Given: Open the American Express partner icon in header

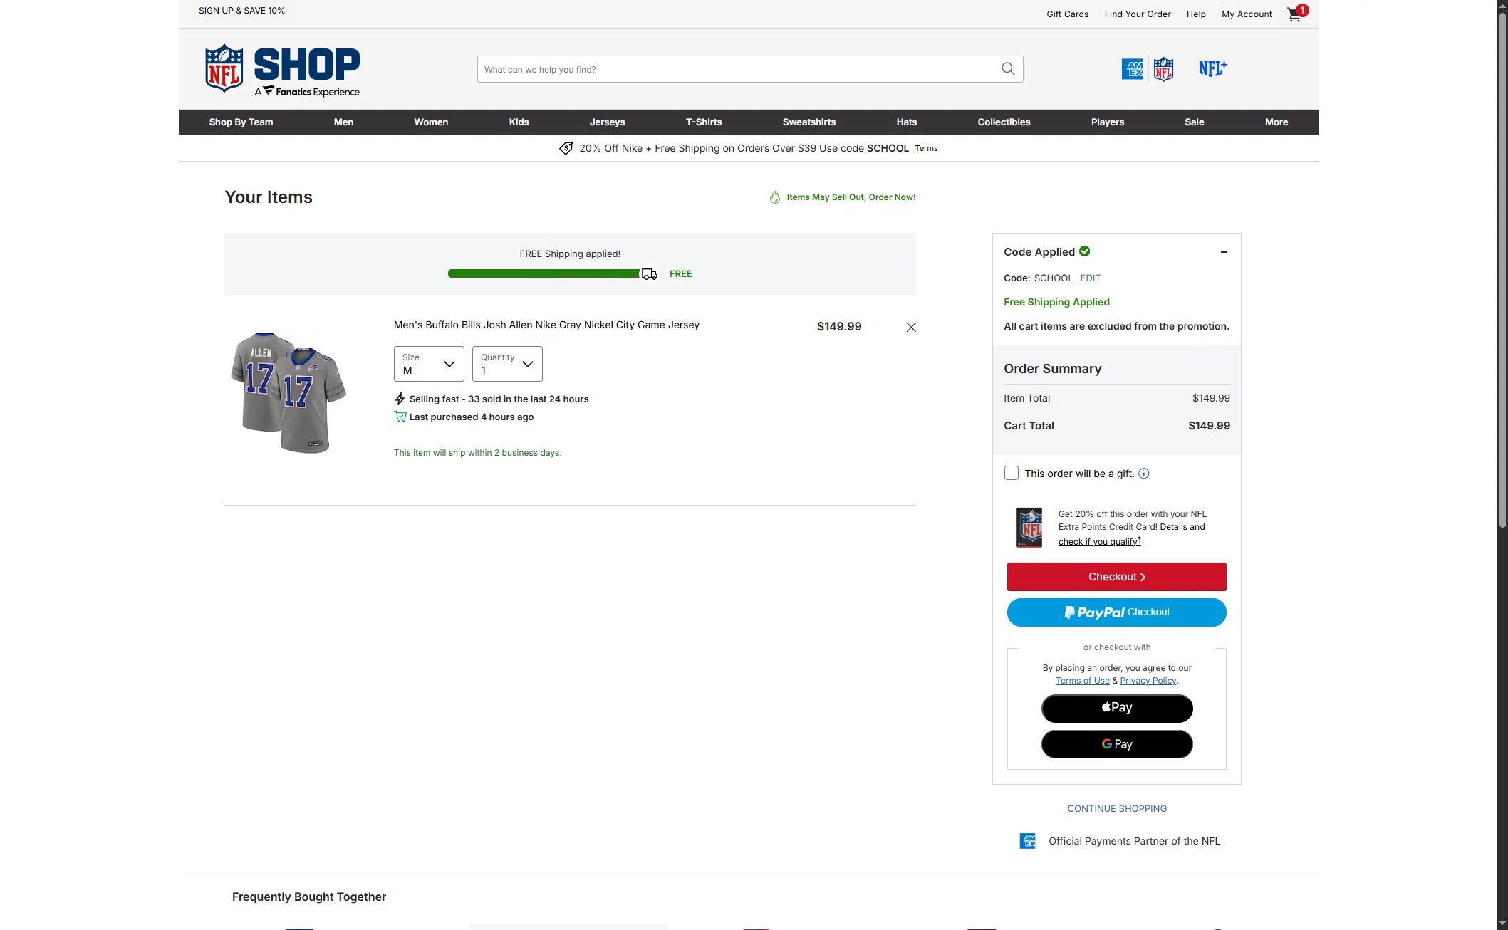Looking at the screenshot, I should click(x=1132, y=69).
